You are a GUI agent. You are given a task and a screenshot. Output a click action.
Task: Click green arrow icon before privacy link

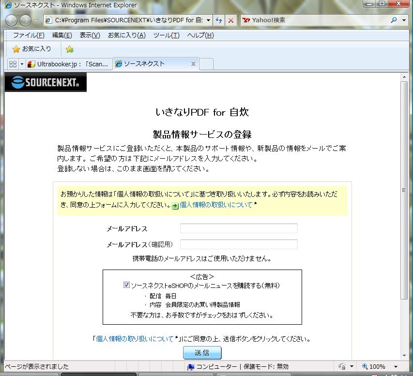175,206
